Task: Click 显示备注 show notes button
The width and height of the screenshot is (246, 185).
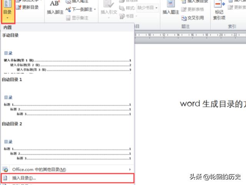Action: coord(77,18)
